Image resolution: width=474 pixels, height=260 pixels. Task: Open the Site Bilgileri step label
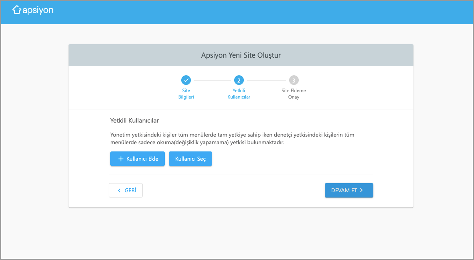coord(186,94)
